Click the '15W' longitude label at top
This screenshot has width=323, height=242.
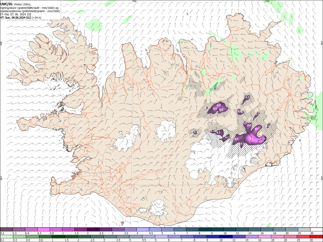(x=267, y=1)
